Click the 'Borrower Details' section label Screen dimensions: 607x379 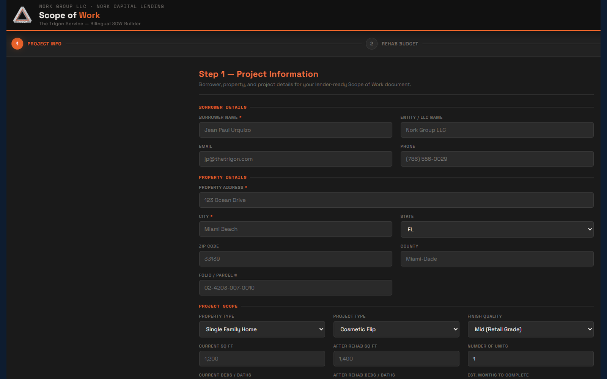pyautogui.click(x=223, y=107)
